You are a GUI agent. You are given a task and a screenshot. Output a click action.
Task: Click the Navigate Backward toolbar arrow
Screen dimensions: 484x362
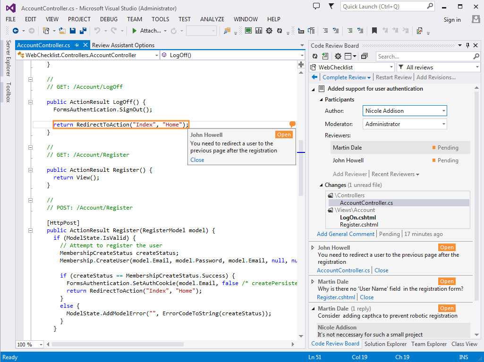pos(16,31)
